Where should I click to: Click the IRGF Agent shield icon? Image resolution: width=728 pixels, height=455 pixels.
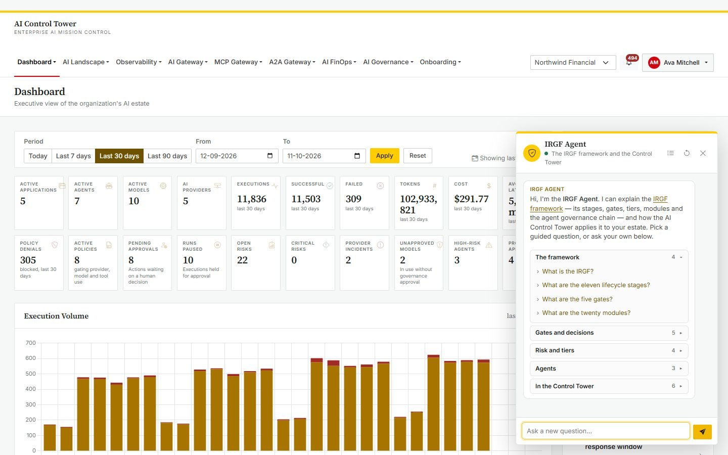coord(532,153)
